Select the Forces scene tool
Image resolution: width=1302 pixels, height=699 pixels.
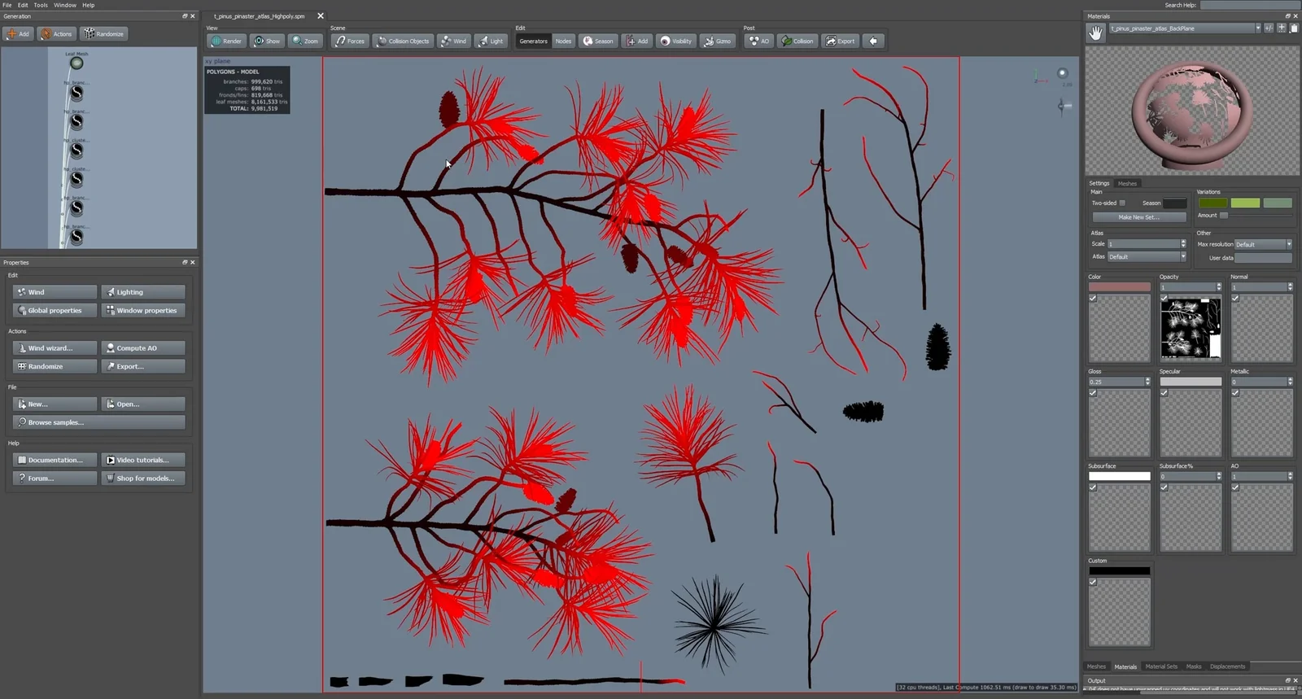349,41
